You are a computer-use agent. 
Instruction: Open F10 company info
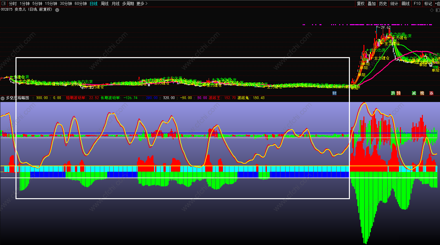(417, 4)
